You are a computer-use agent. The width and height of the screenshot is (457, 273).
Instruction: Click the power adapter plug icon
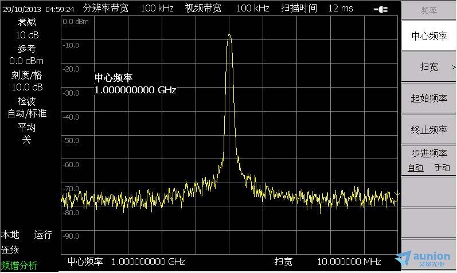(x=380, y=9)
